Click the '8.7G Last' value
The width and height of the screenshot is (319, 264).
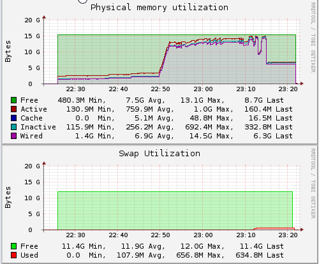[264, 100]
